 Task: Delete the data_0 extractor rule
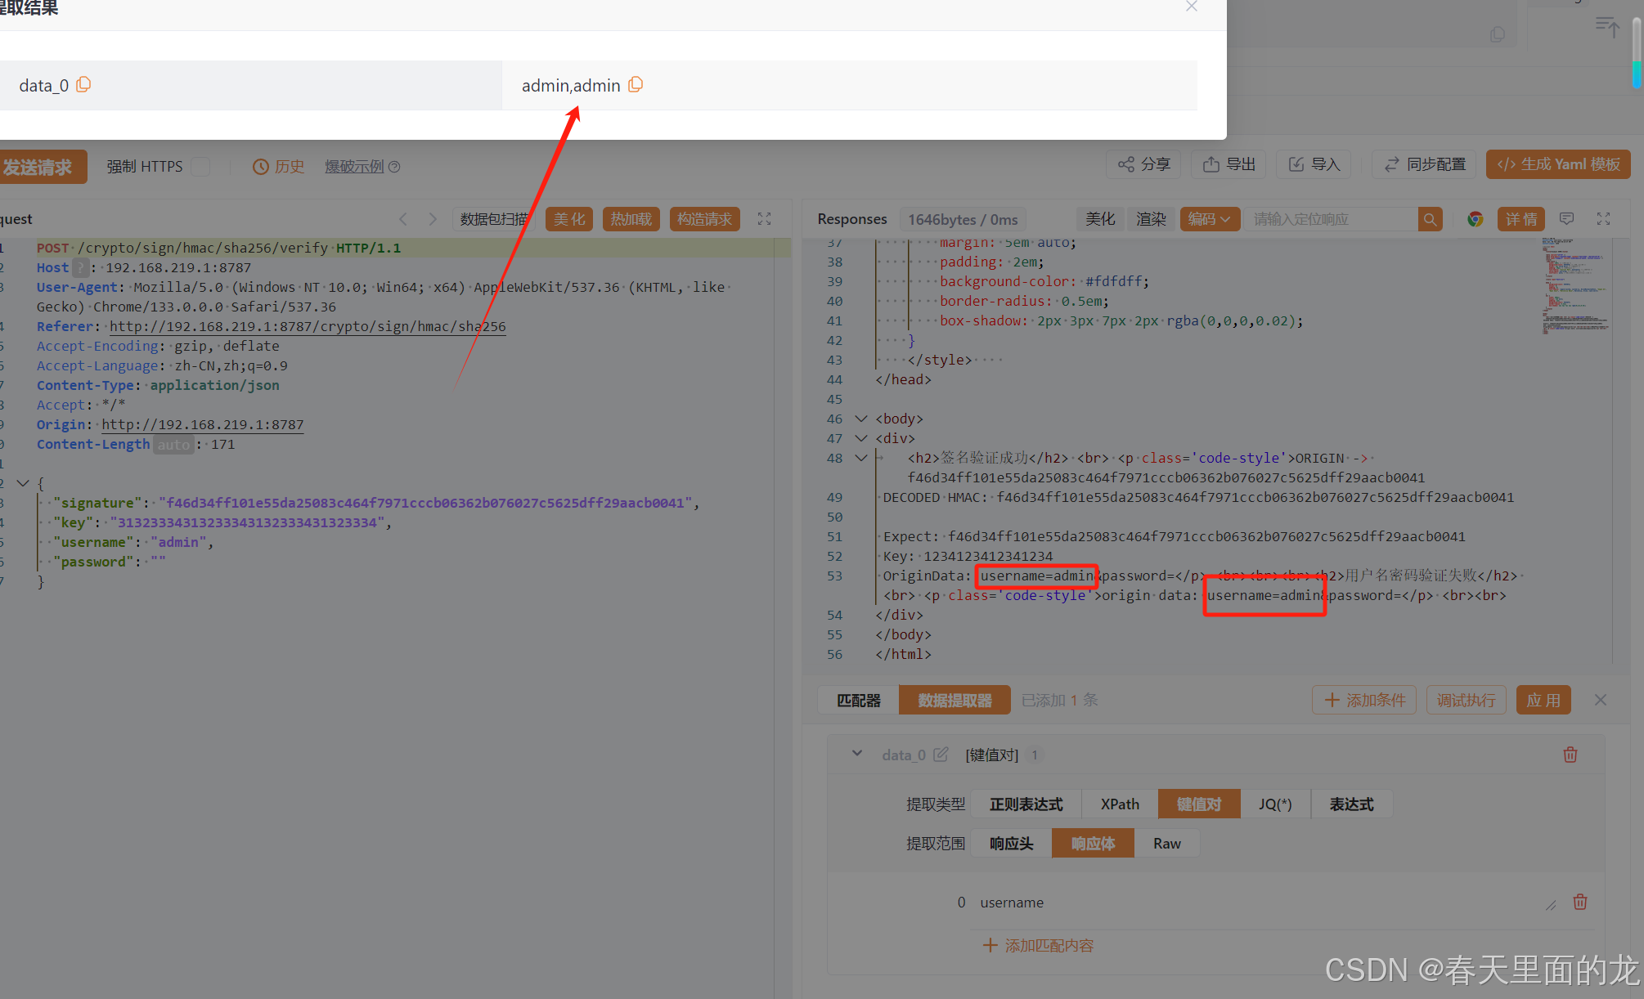click(1570, 755)
